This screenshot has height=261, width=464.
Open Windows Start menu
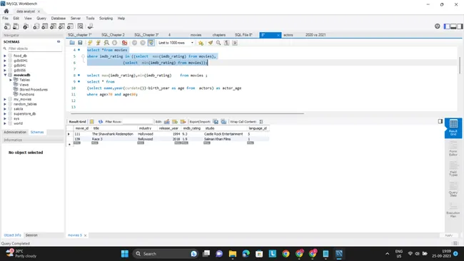click(x=125, y=254)
